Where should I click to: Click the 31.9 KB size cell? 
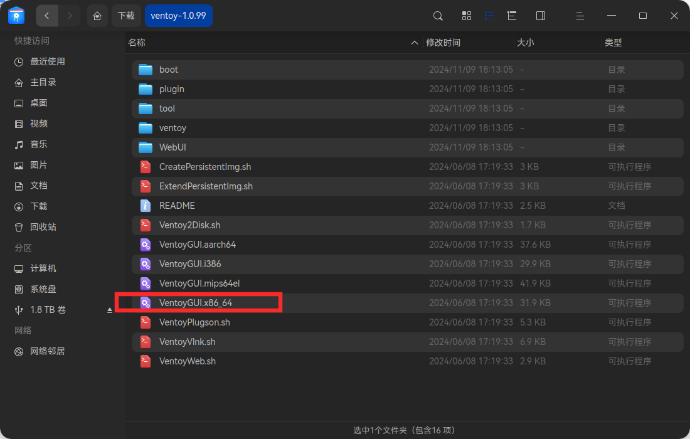tap(535, 303)
